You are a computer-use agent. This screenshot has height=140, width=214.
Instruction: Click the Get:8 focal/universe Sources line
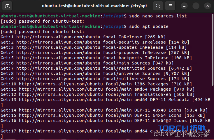[95, 73]
